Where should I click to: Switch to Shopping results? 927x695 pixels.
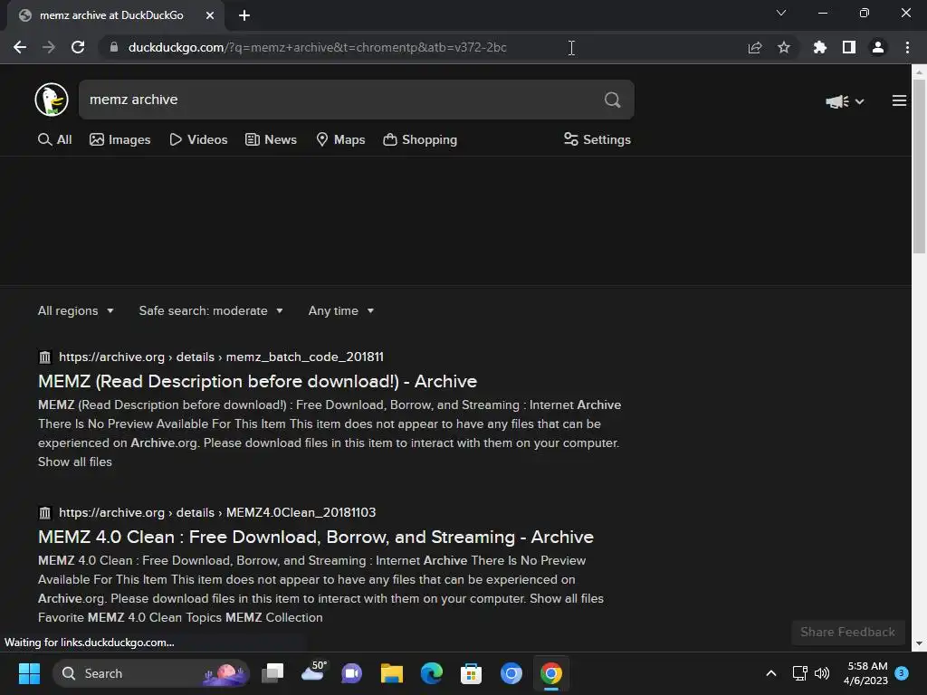420,139
